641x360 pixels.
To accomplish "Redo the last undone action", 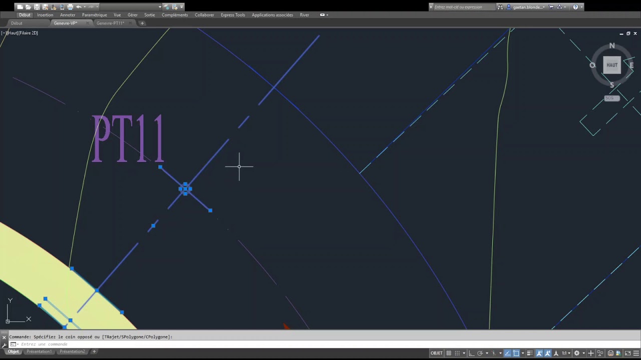I will coord(91,7).
